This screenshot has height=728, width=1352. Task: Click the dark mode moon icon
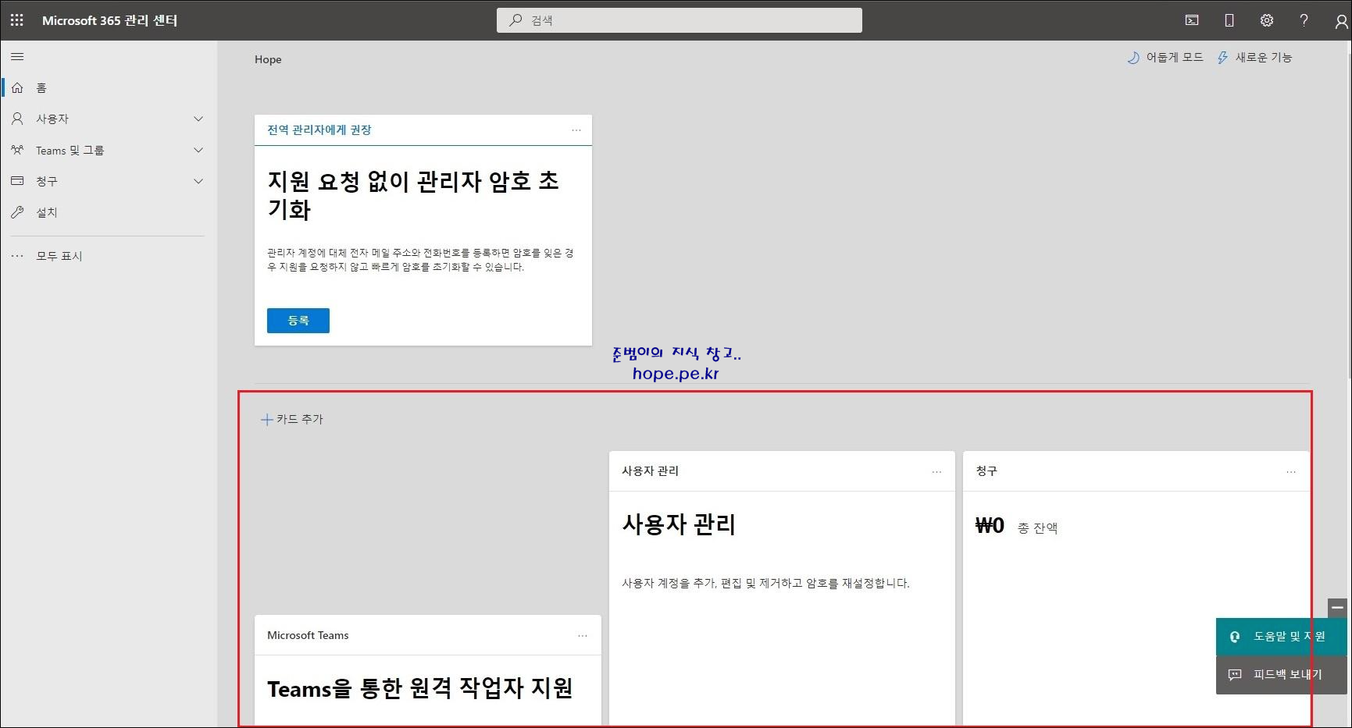click(x=1133, y=58)
